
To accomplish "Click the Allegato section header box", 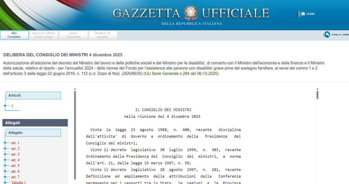I will tap(33, 133).
